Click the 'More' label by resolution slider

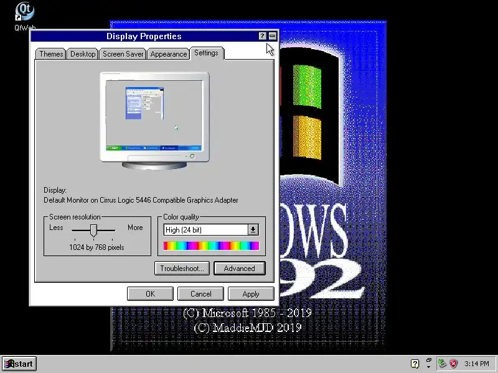pos(135,228)
